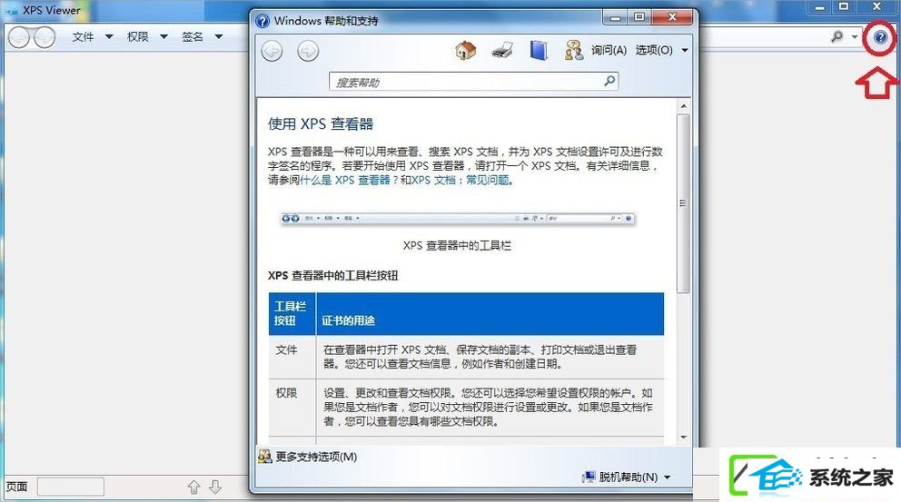
Task: Open the 文件 menu in XPS Viewer
Action: click(92, 36)
